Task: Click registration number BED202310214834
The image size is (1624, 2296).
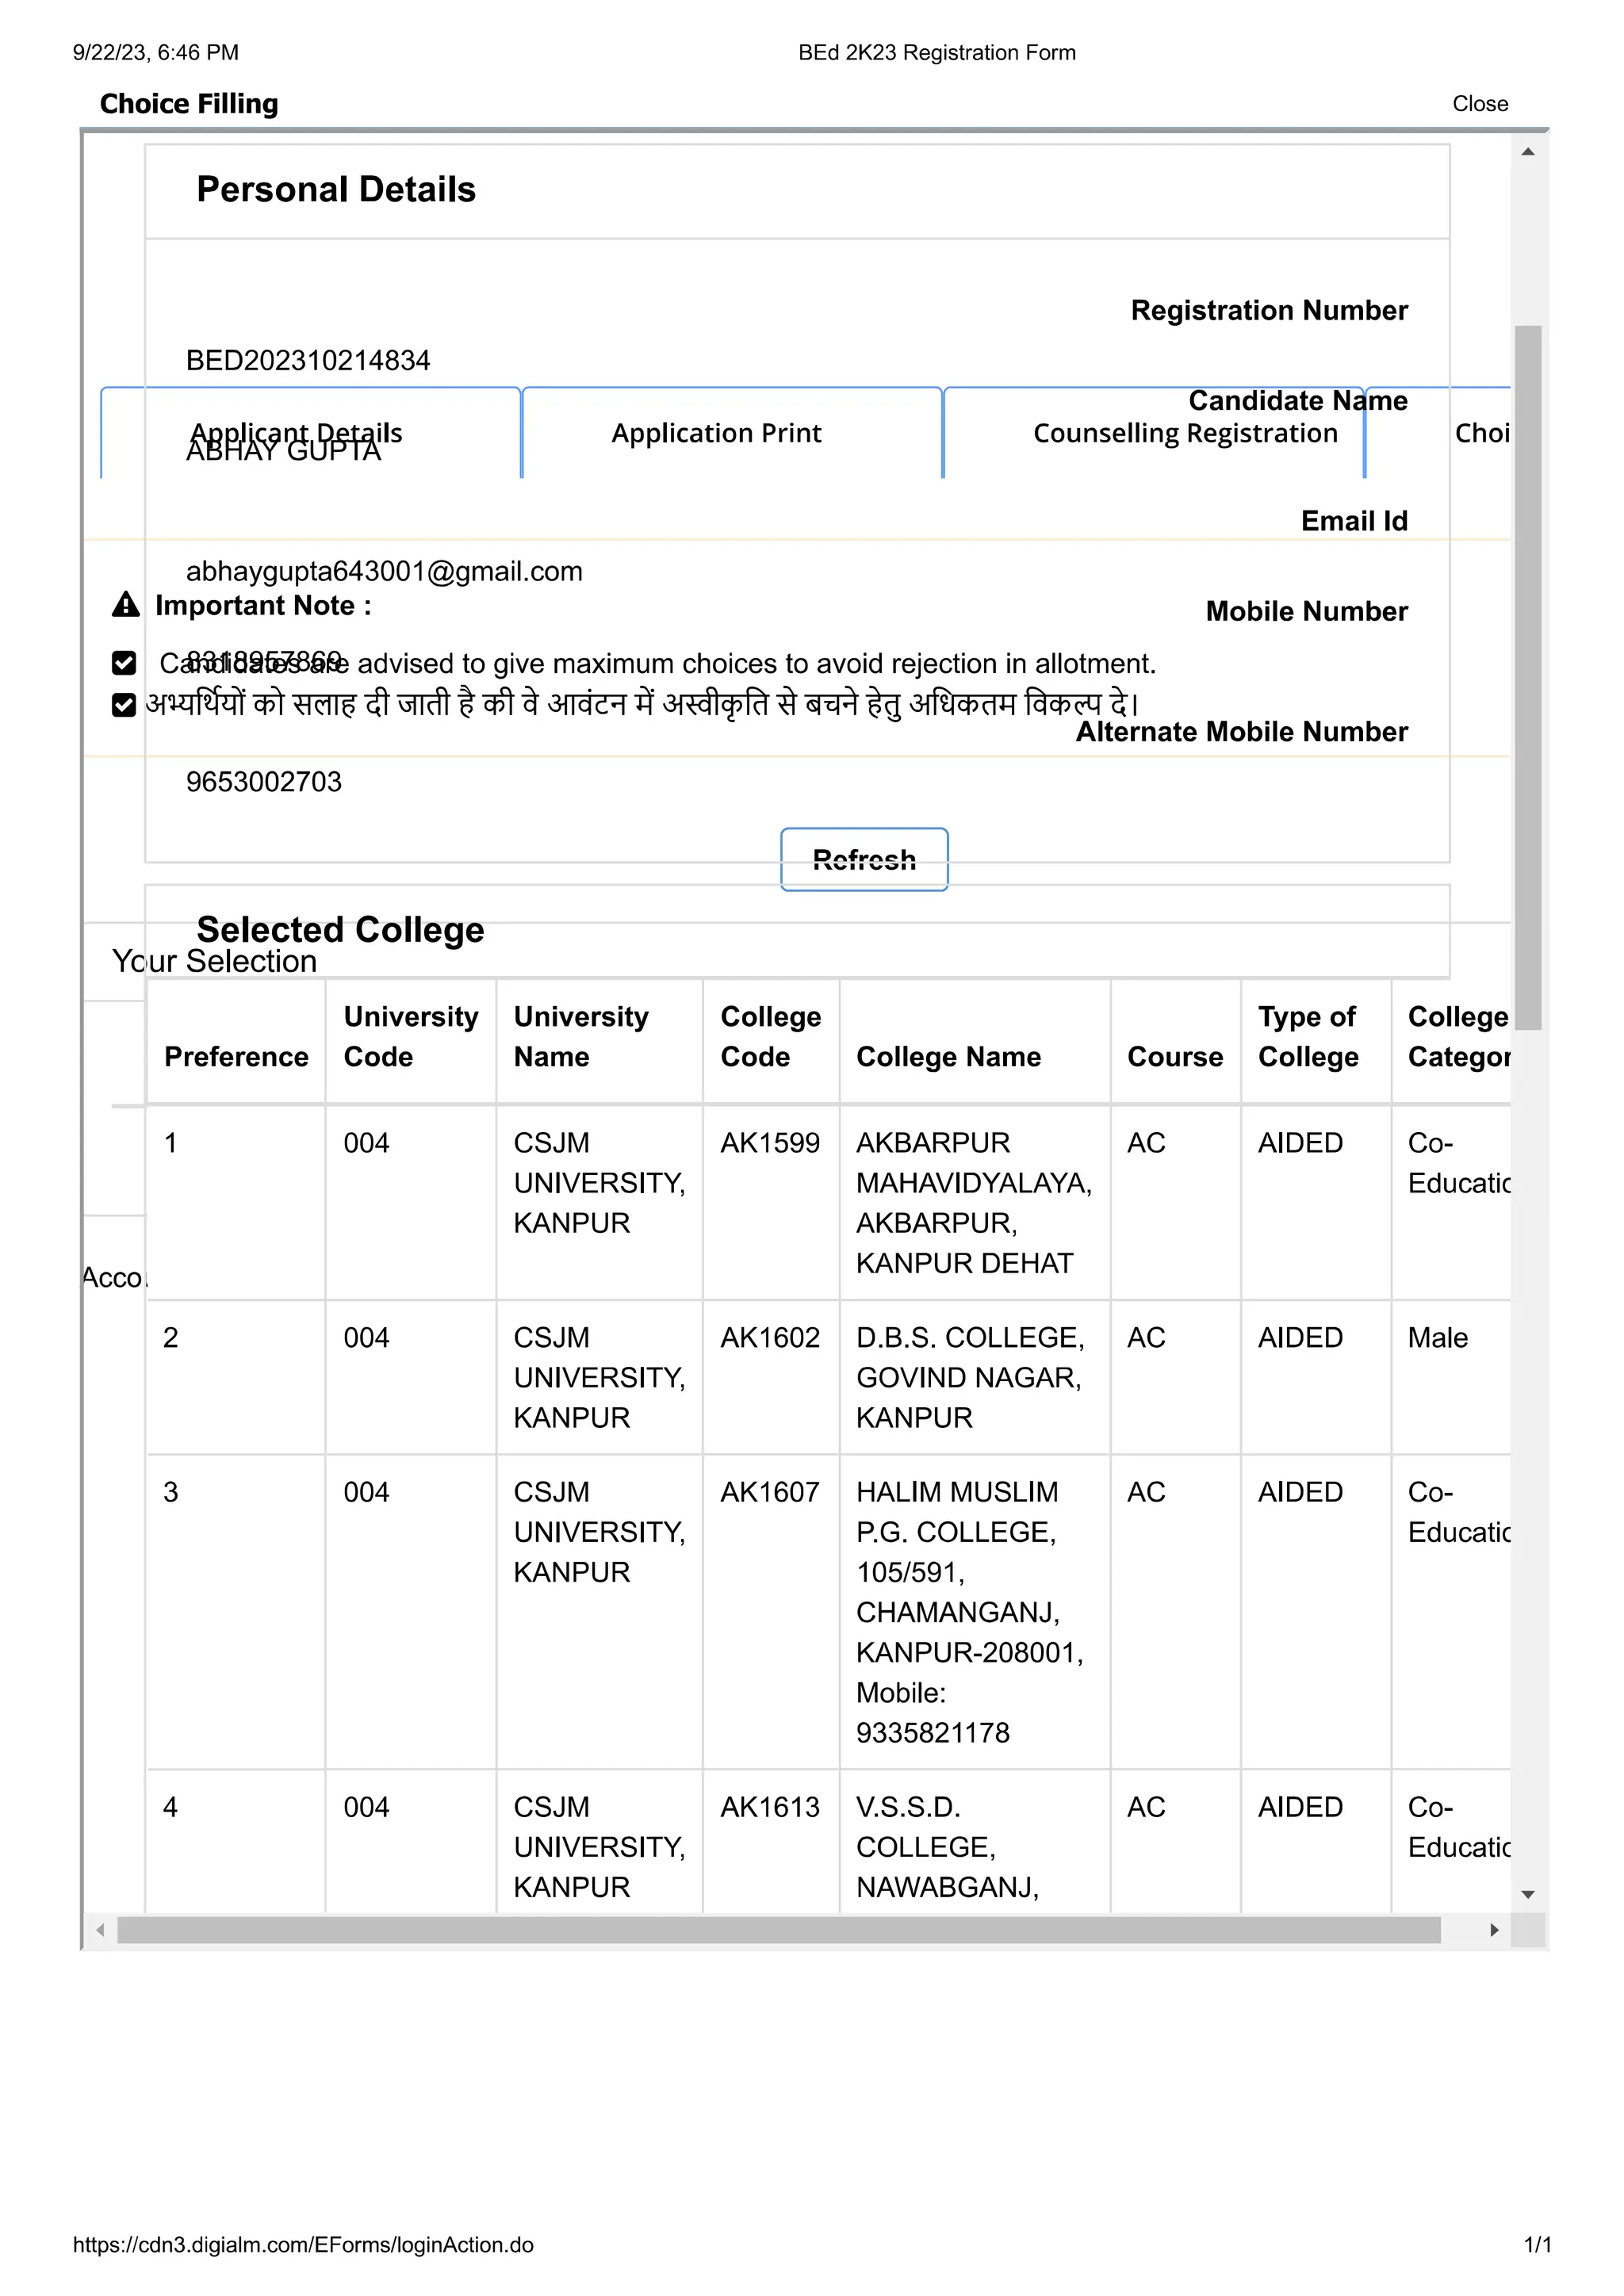Action: click(x=308, y=360)
